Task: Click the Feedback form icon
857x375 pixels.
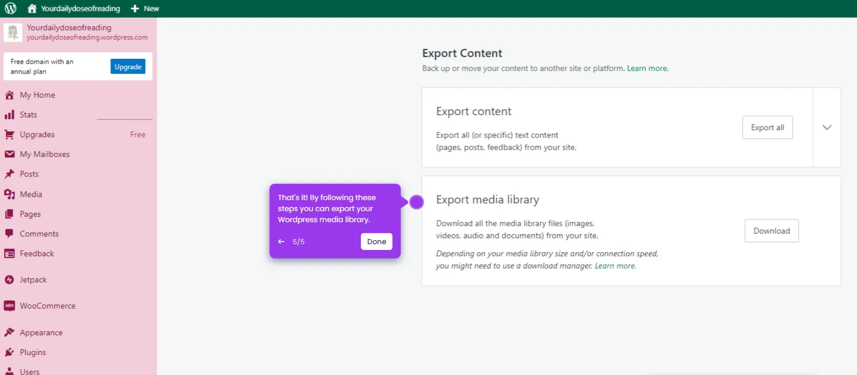Action: coord(9,254)
